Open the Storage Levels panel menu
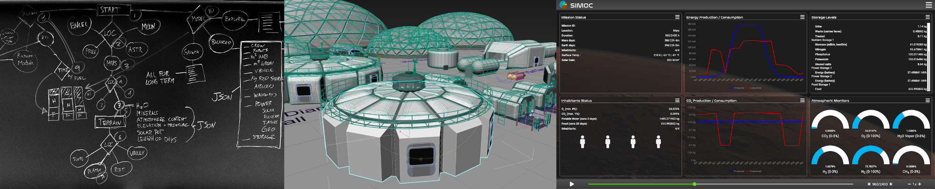Image resolution: width=935 pixels, height=189 pixels. [x=928, y=17]
